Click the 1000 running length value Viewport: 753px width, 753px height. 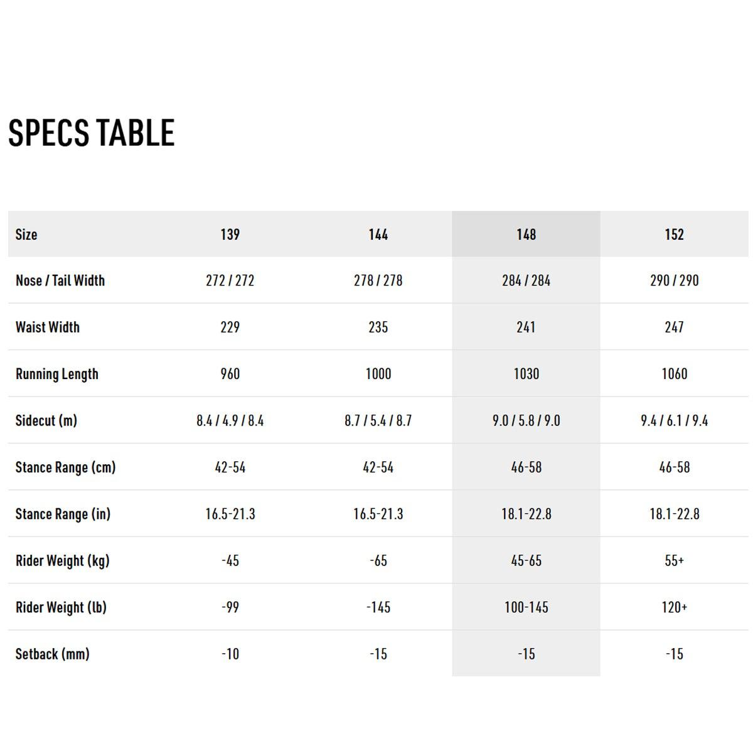click(x=378, y=374)
